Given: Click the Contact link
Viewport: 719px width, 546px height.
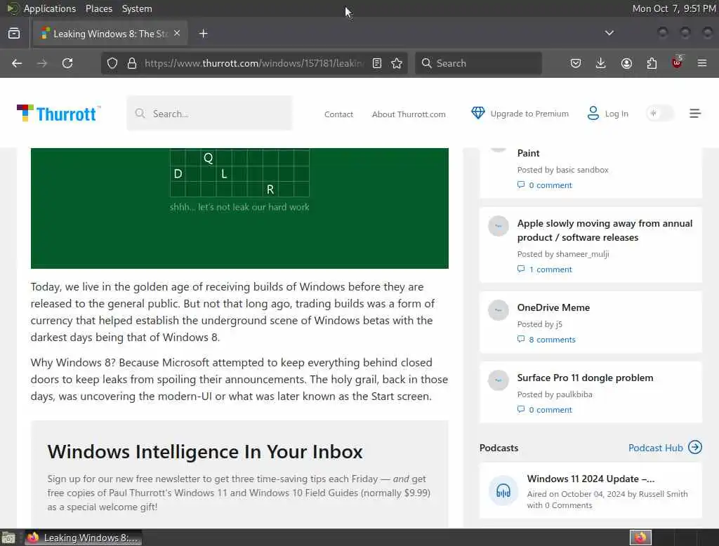Looking at the screenshot, I should [338, 114].
